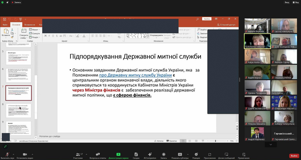Open the Q&A chat icon
Image resolution: width=301 pixels, height=160 pixels.
[98, 154]
